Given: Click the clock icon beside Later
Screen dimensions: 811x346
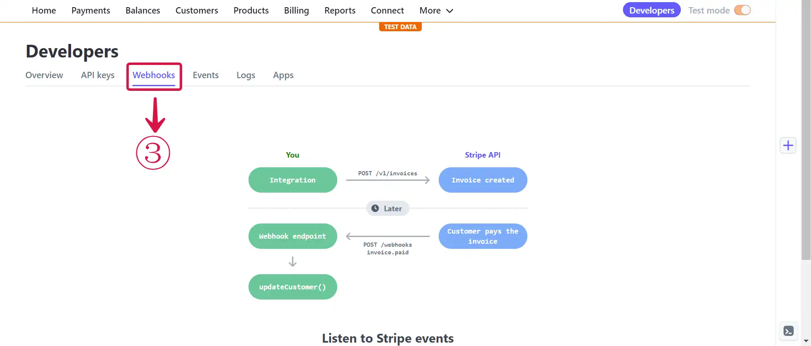Looking at the screenshot, I should [375, 208].
